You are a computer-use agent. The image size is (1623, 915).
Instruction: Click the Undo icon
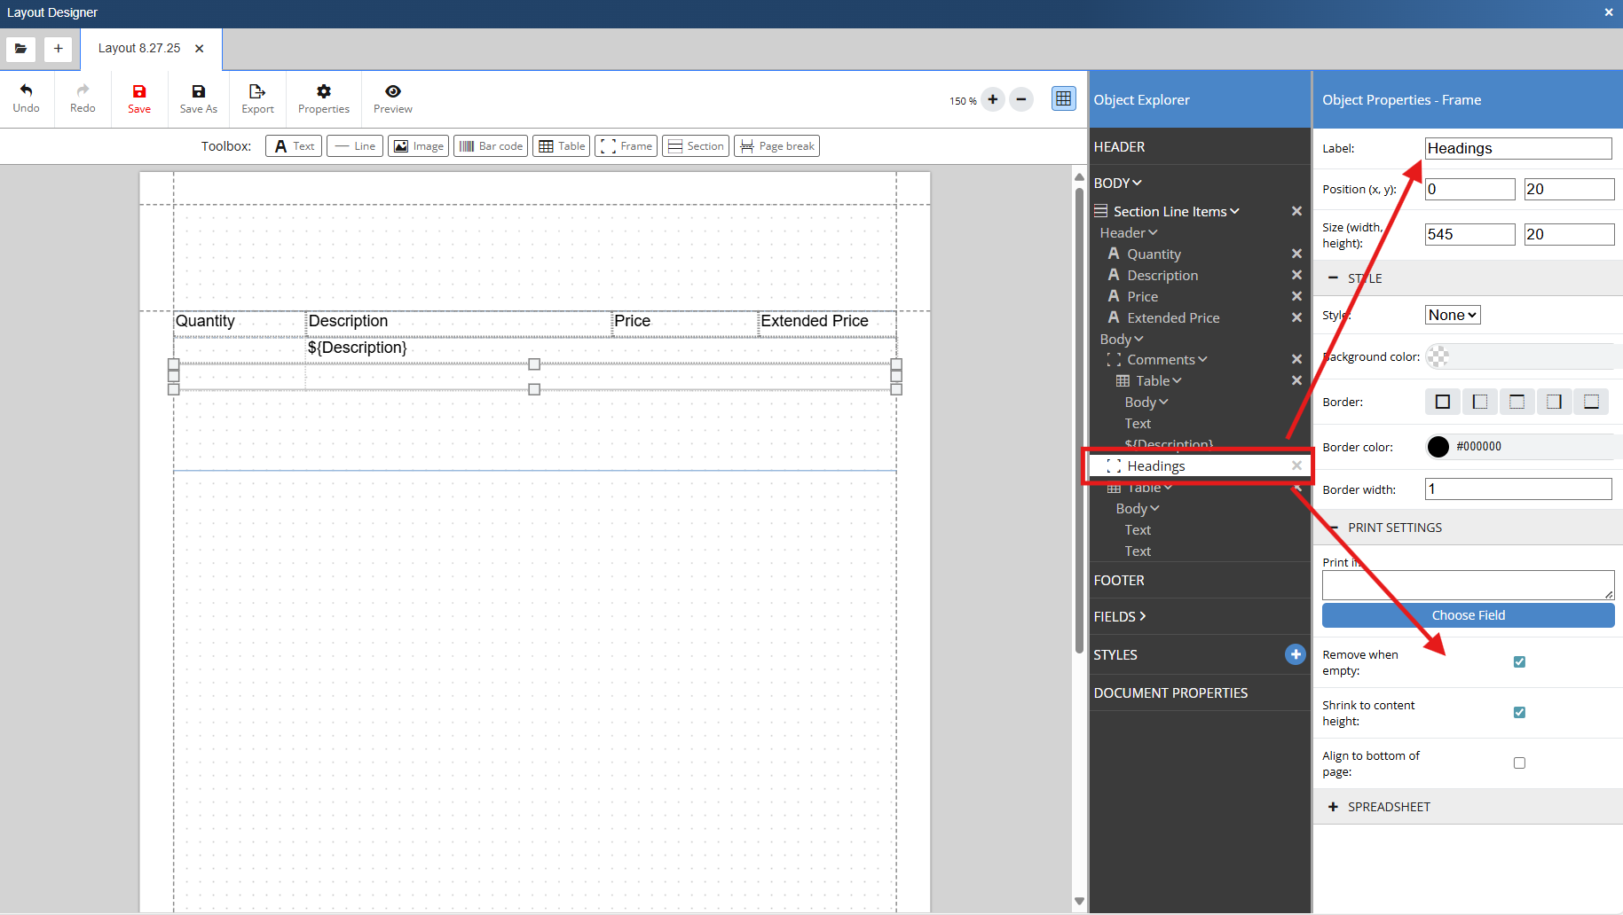coord(26,91)
